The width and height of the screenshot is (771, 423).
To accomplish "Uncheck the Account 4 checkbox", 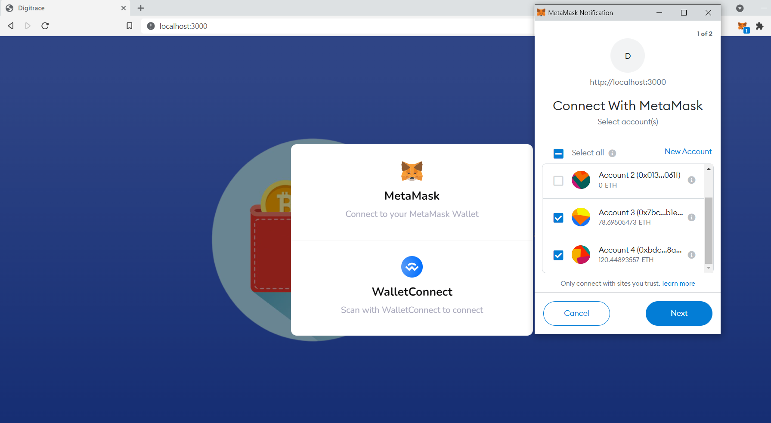I will pyautogui.click(x=558, y=256).
